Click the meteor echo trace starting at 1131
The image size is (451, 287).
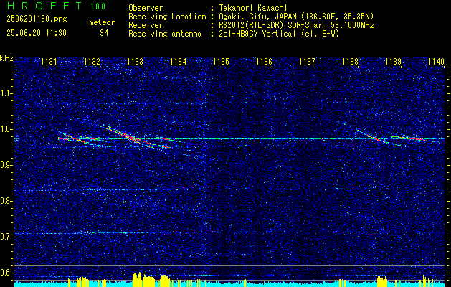pyautogui.click(x=79, y=138)
